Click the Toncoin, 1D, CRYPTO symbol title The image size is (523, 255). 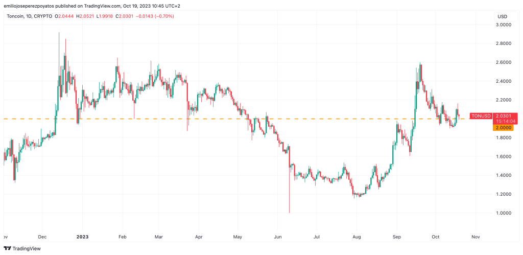[x=28, y=16]
